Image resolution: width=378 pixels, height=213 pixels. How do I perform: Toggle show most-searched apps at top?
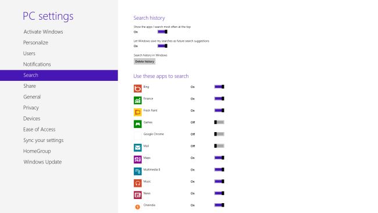(x=162, y=31)
